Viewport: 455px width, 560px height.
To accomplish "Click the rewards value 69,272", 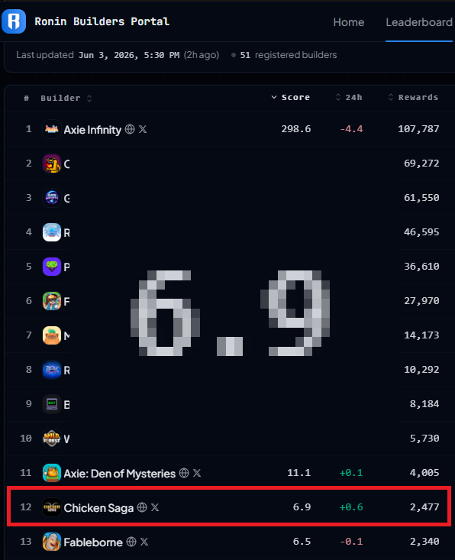I will [421, 163].
